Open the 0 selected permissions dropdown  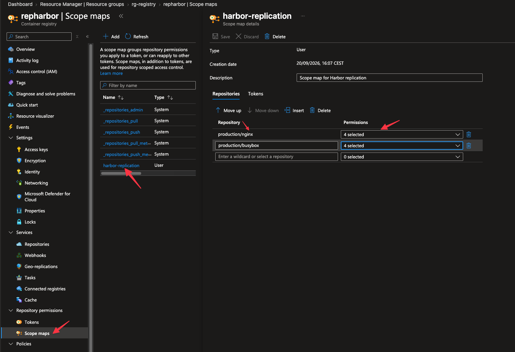(x=402, y=157)
